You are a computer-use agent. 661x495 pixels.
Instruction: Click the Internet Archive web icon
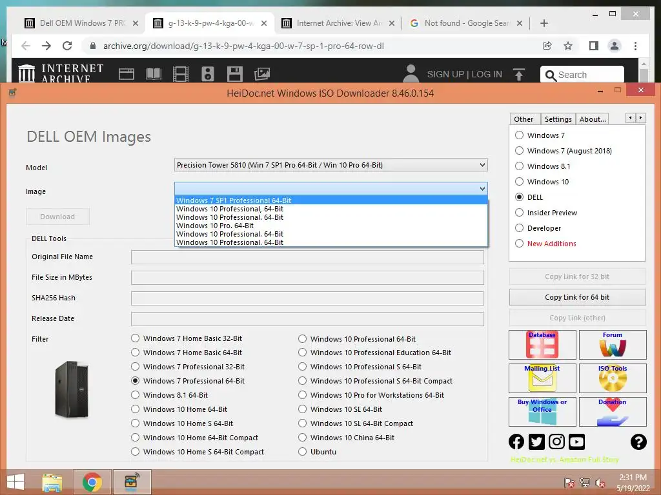tap(127, 74)
